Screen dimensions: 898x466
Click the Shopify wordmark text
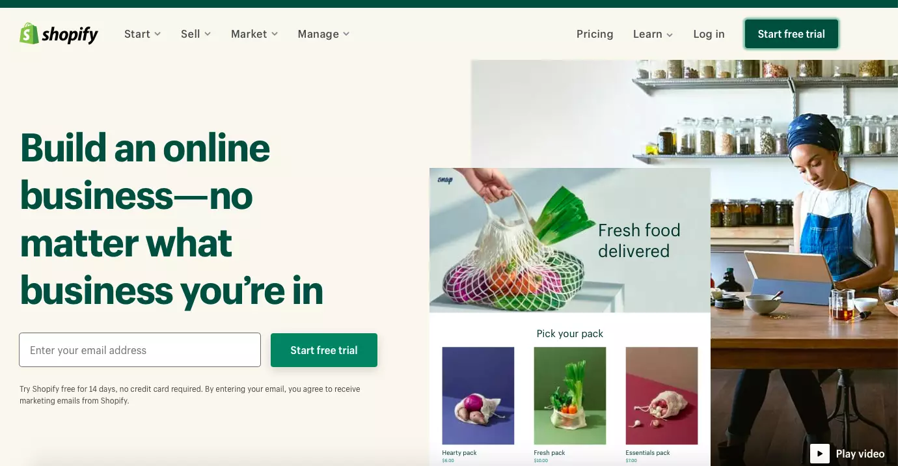coord(70,34)
